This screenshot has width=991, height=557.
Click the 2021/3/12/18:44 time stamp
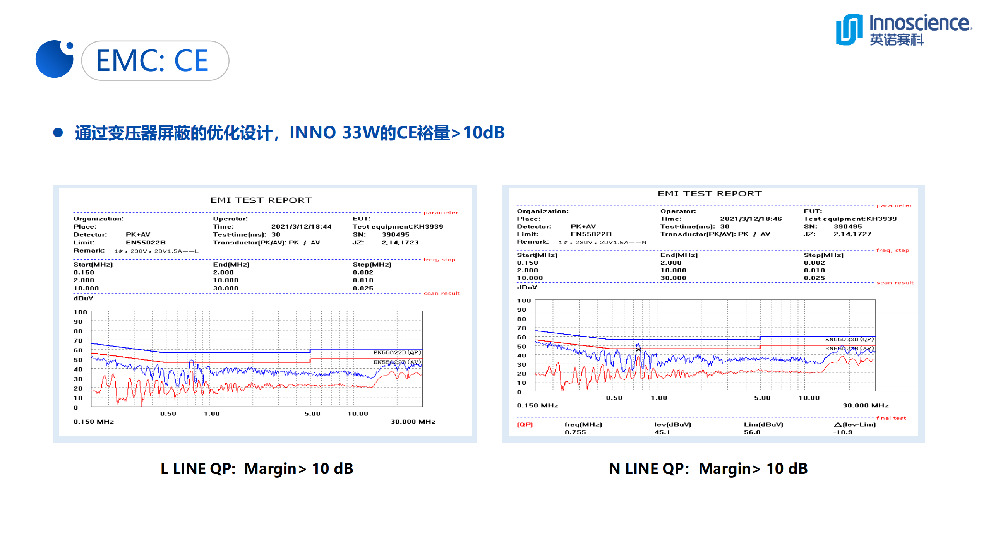[301, 227]
